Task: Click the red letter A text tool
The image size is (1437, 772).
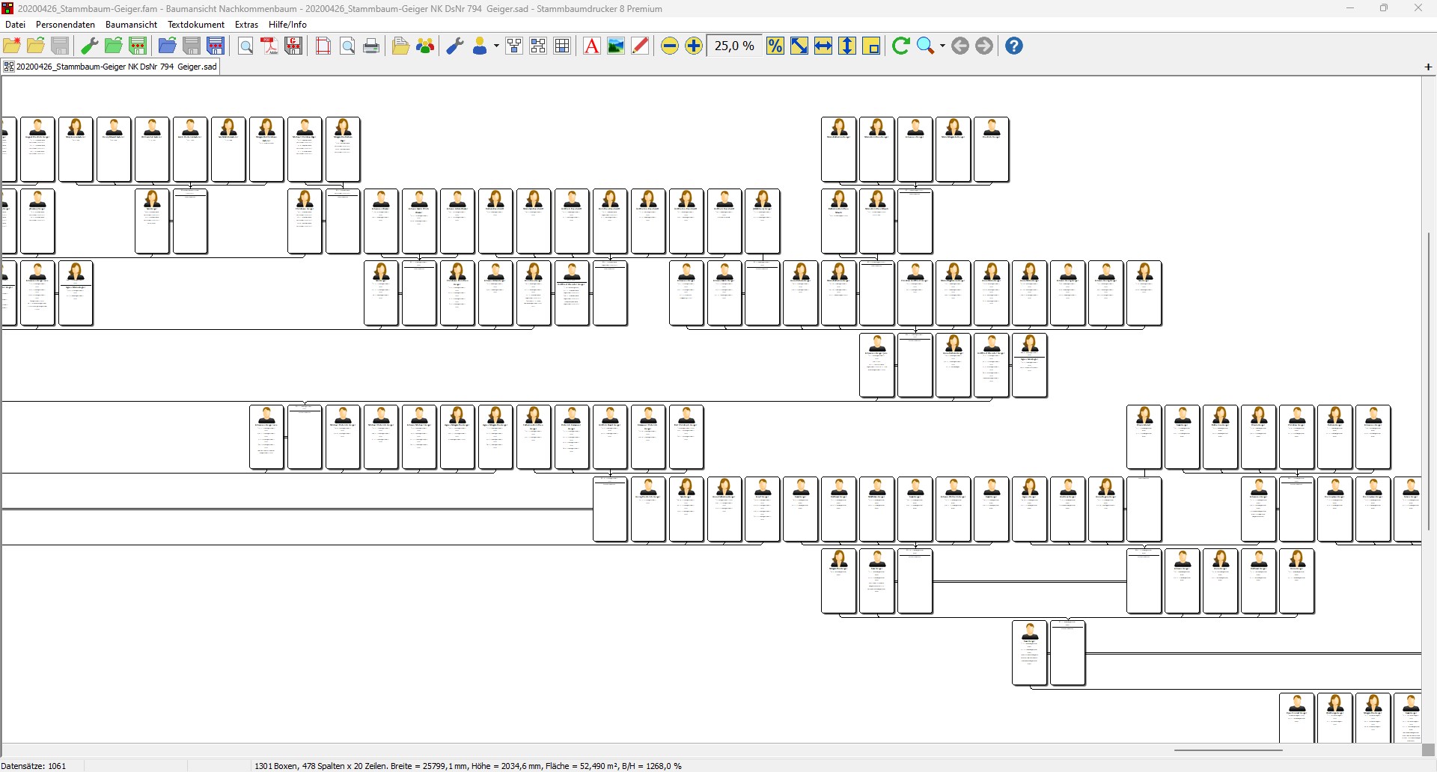Action: [x=591, y=46]
